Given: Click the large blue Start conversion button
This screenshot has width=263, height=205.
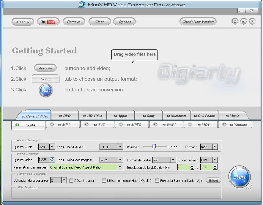Looking at the screenshot, I should pyautogui.click(x=240, y=177).
